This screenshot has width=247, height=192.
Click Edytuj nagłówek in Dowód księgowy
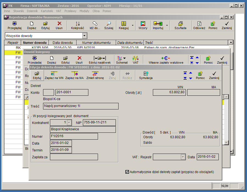(x=100, y=60)
